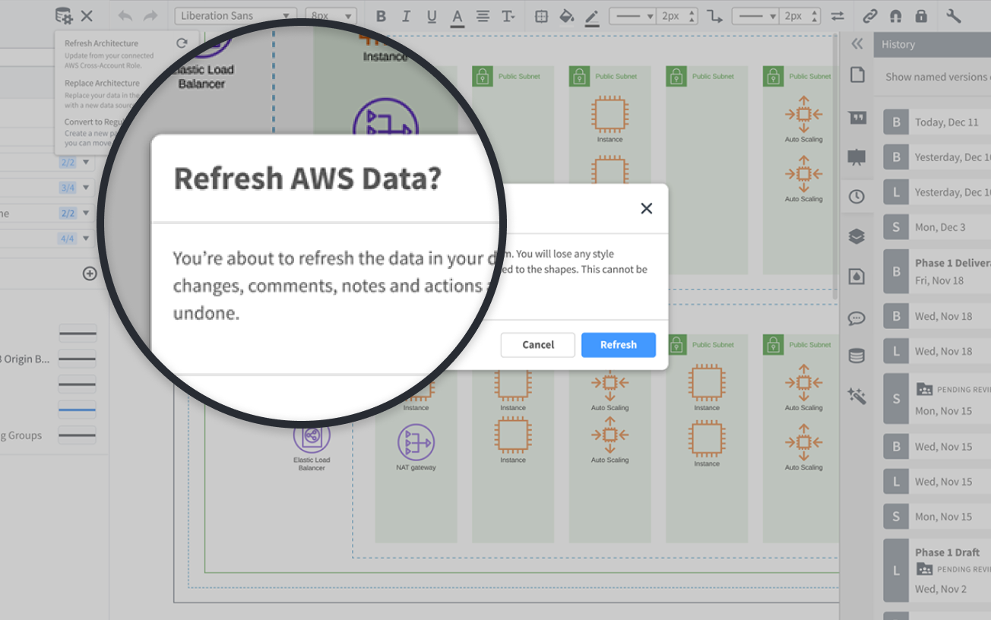Click the Refresh button in the dialog

pyautogui.click(x=618, y=345)
